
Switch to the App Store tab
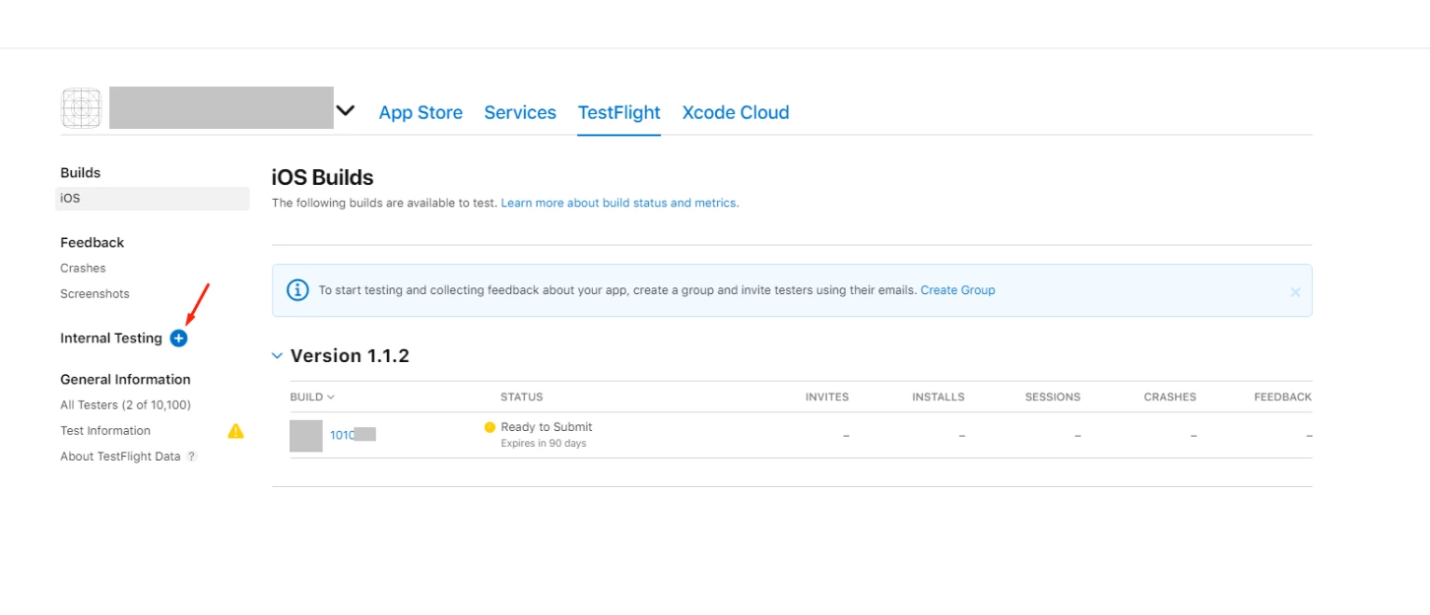tap(421, 112)
